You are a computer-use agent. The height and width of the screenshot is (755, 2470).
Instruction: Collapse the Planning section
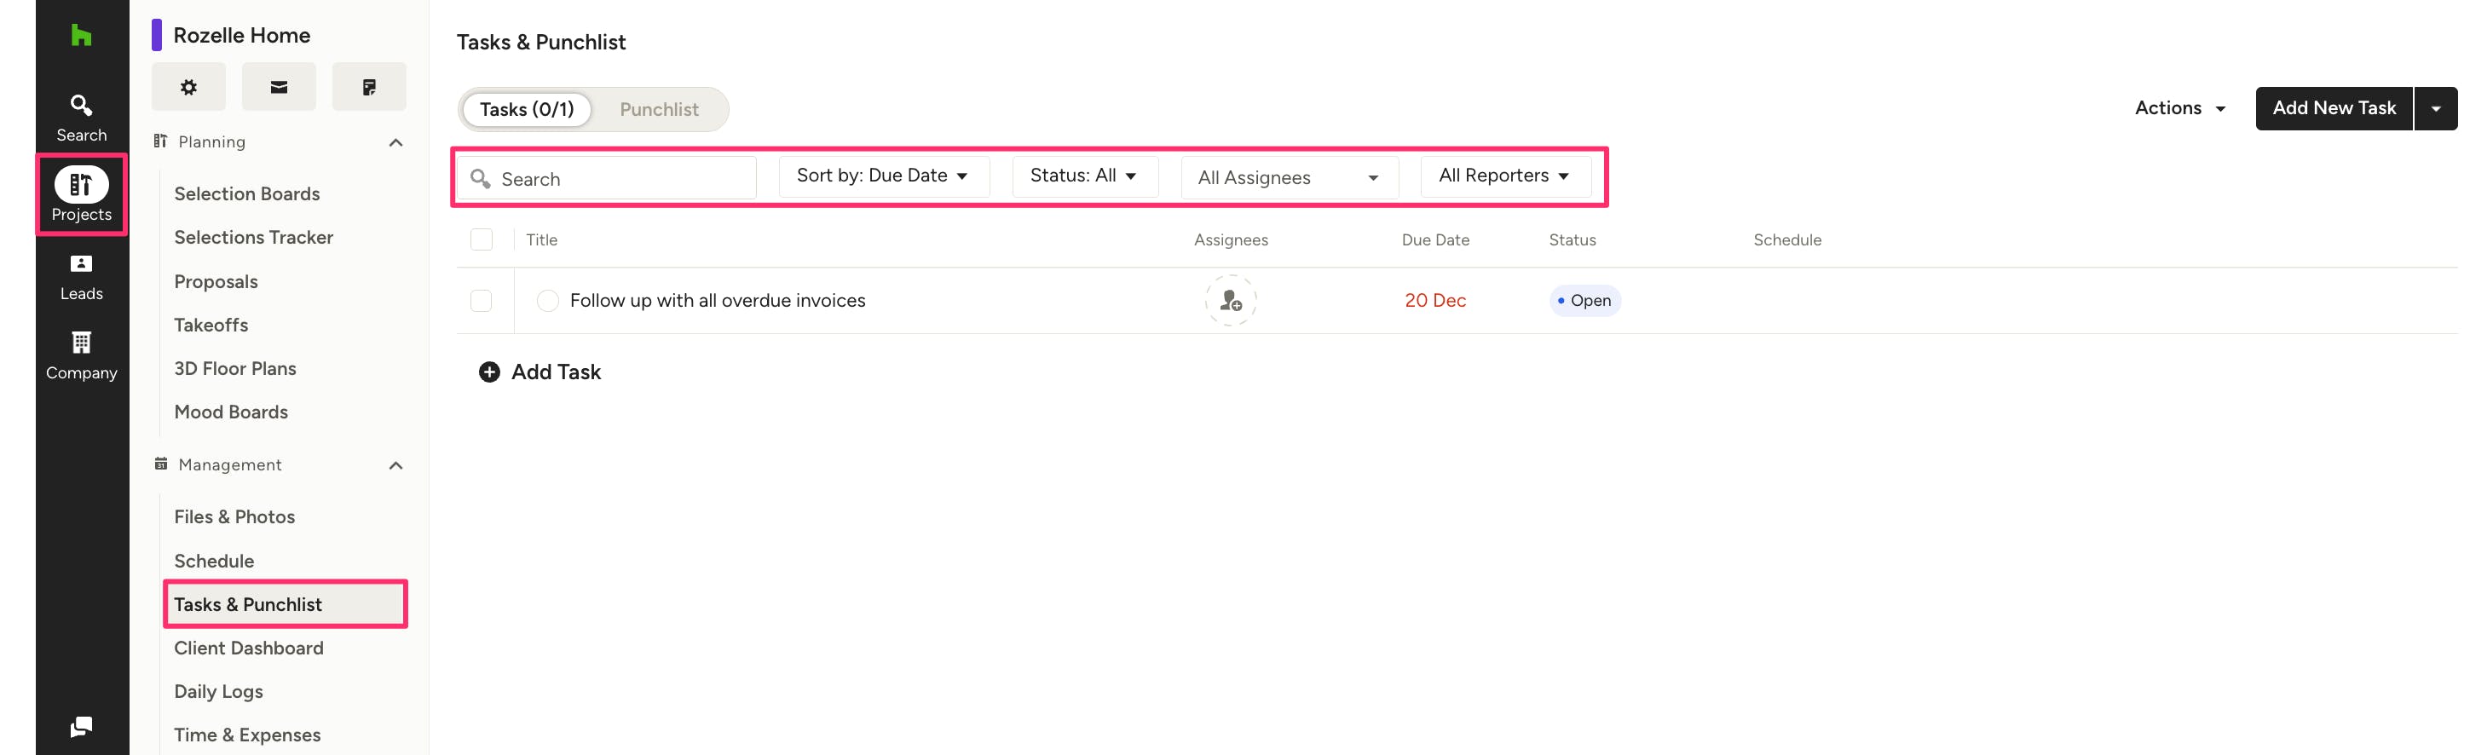395,143
